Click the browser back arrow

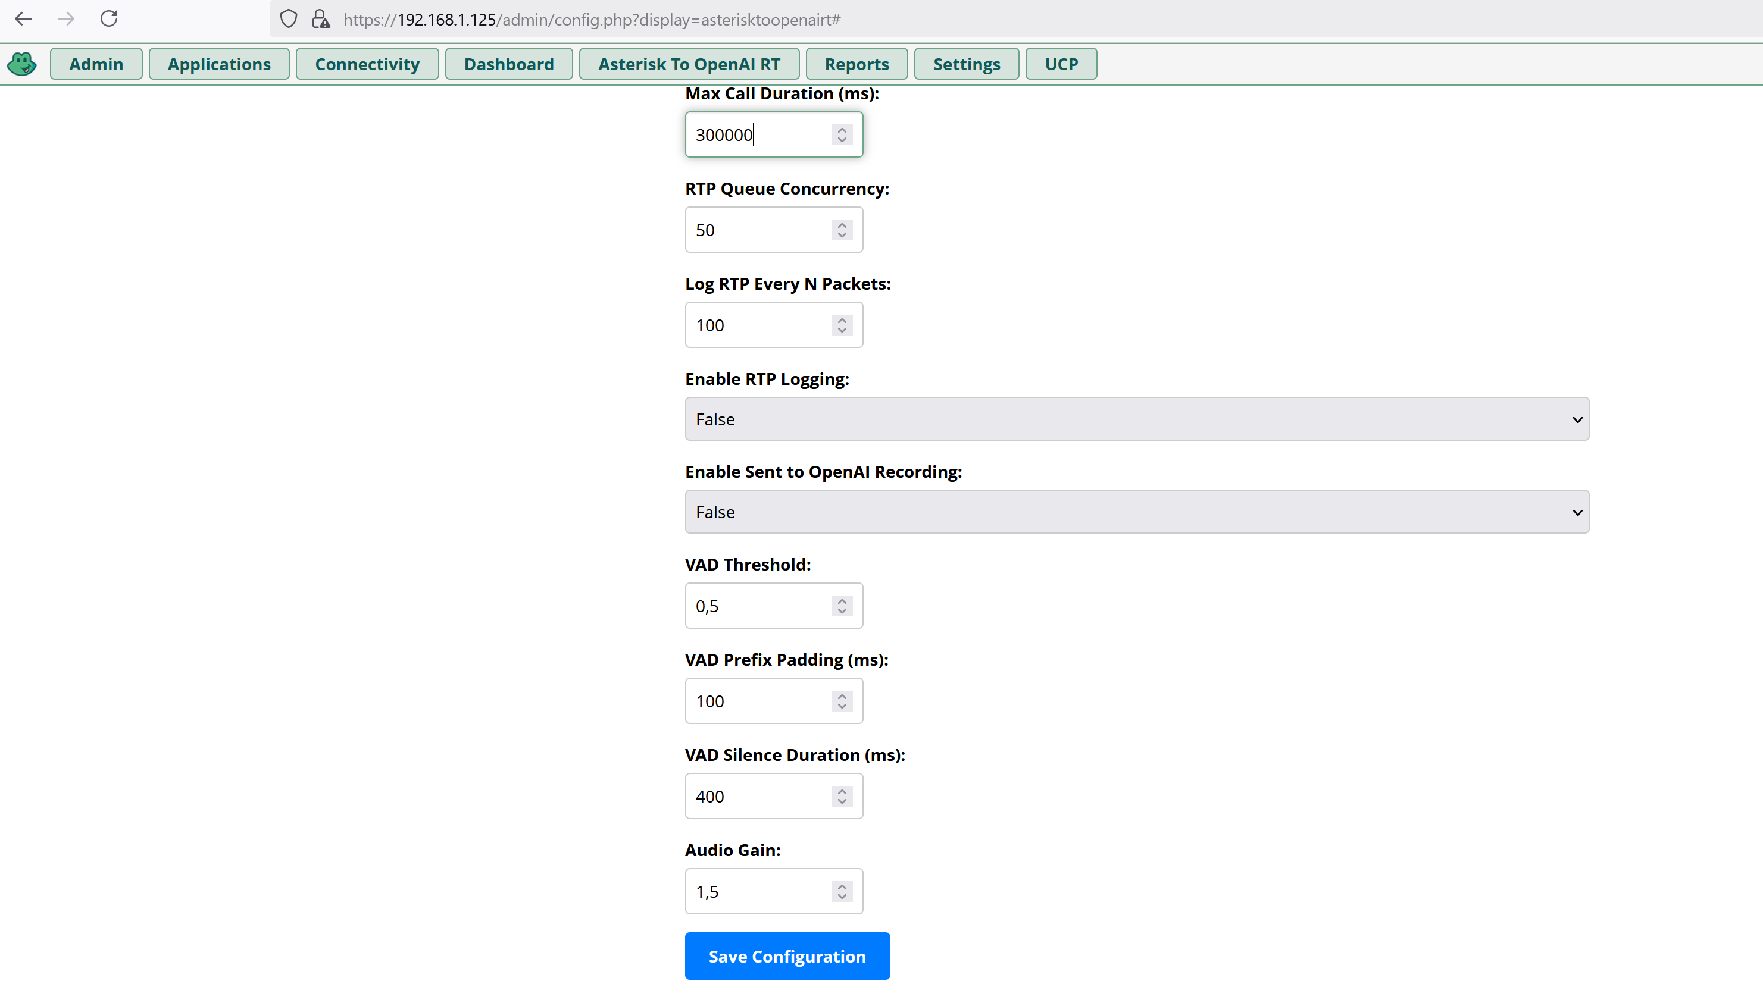[x=23, y=18]
